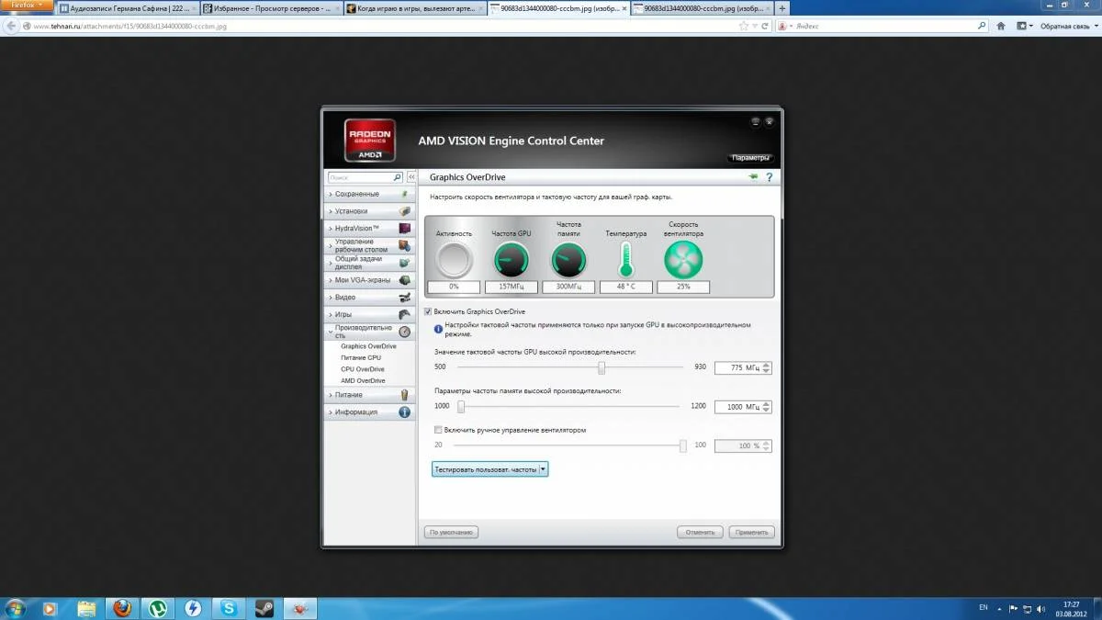Click the Применить button
1102x620 pixels.
pos(751,532)
